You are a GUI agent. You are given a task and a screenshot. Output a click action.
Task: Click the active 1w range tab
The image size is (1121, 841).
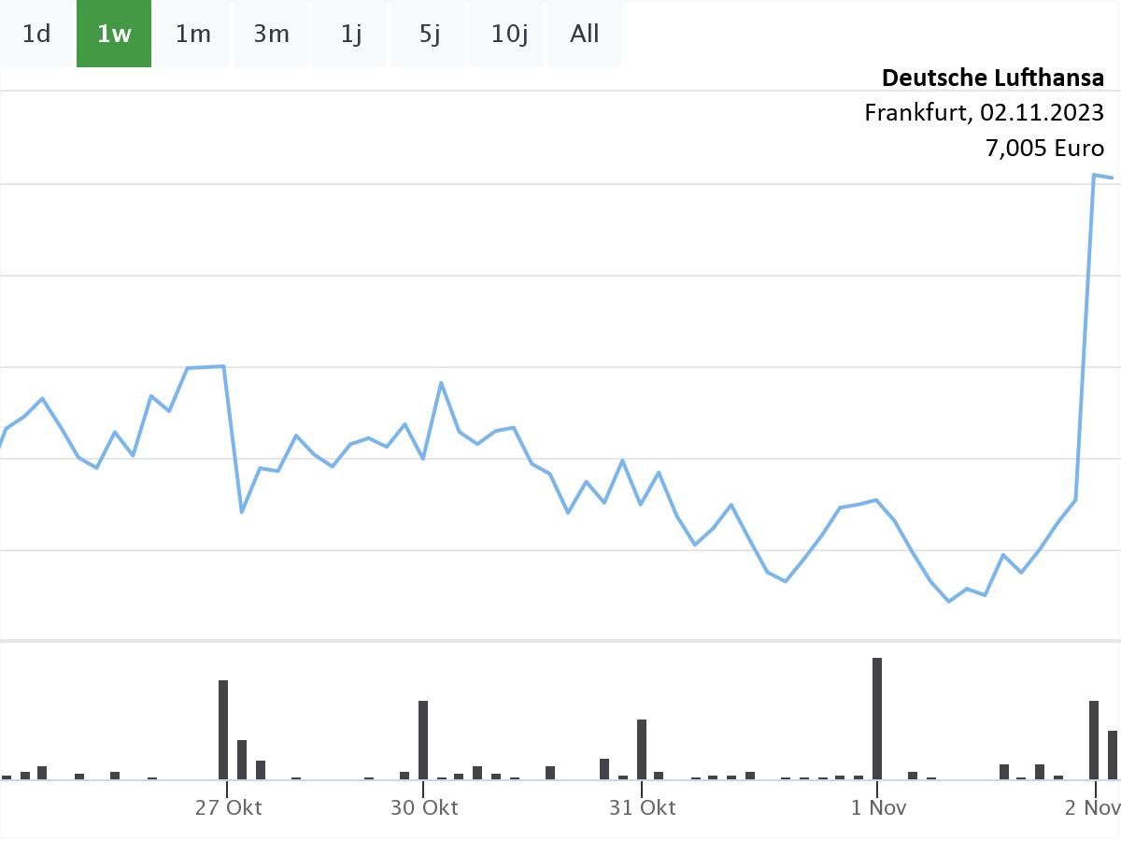pyautogui.click(x=114, y=35)
